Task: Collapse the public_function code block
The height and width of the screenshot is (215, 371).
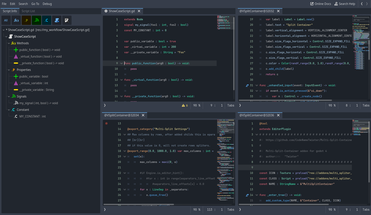Action: pyautogui.click(x=121, y=63)
